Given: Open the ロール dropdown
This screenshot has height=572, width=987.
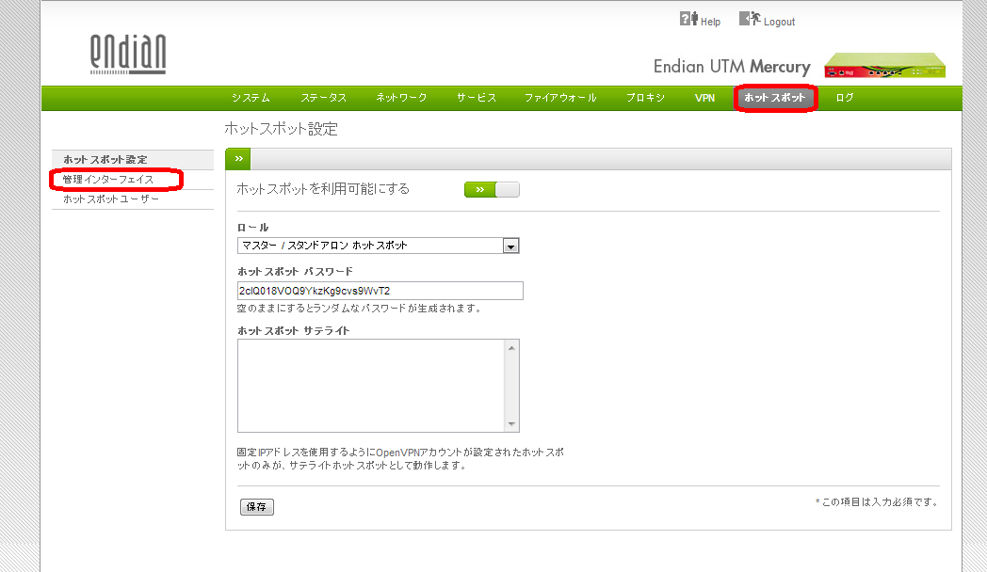Looking at the screenshot, I should click(379, 246).
